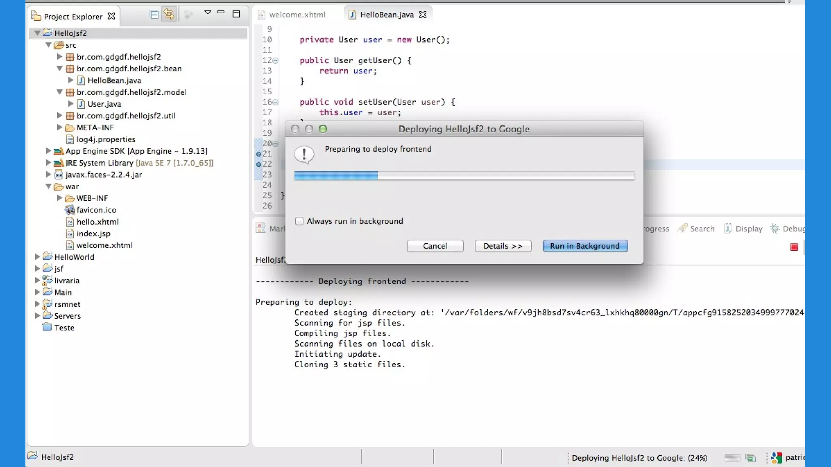Image resolution: width=831 pixels, height=467 pixels.
Task: Select hello.xhtml in project tree
Action: [97, 222]
